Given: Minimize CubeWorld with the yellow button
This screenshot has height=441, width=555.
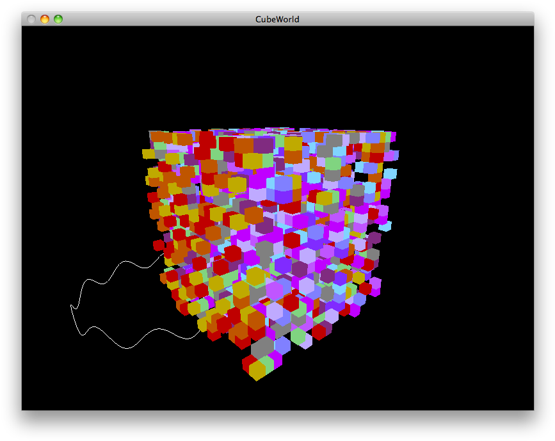Looking at the screenshot, I should (x=45, y=19).
